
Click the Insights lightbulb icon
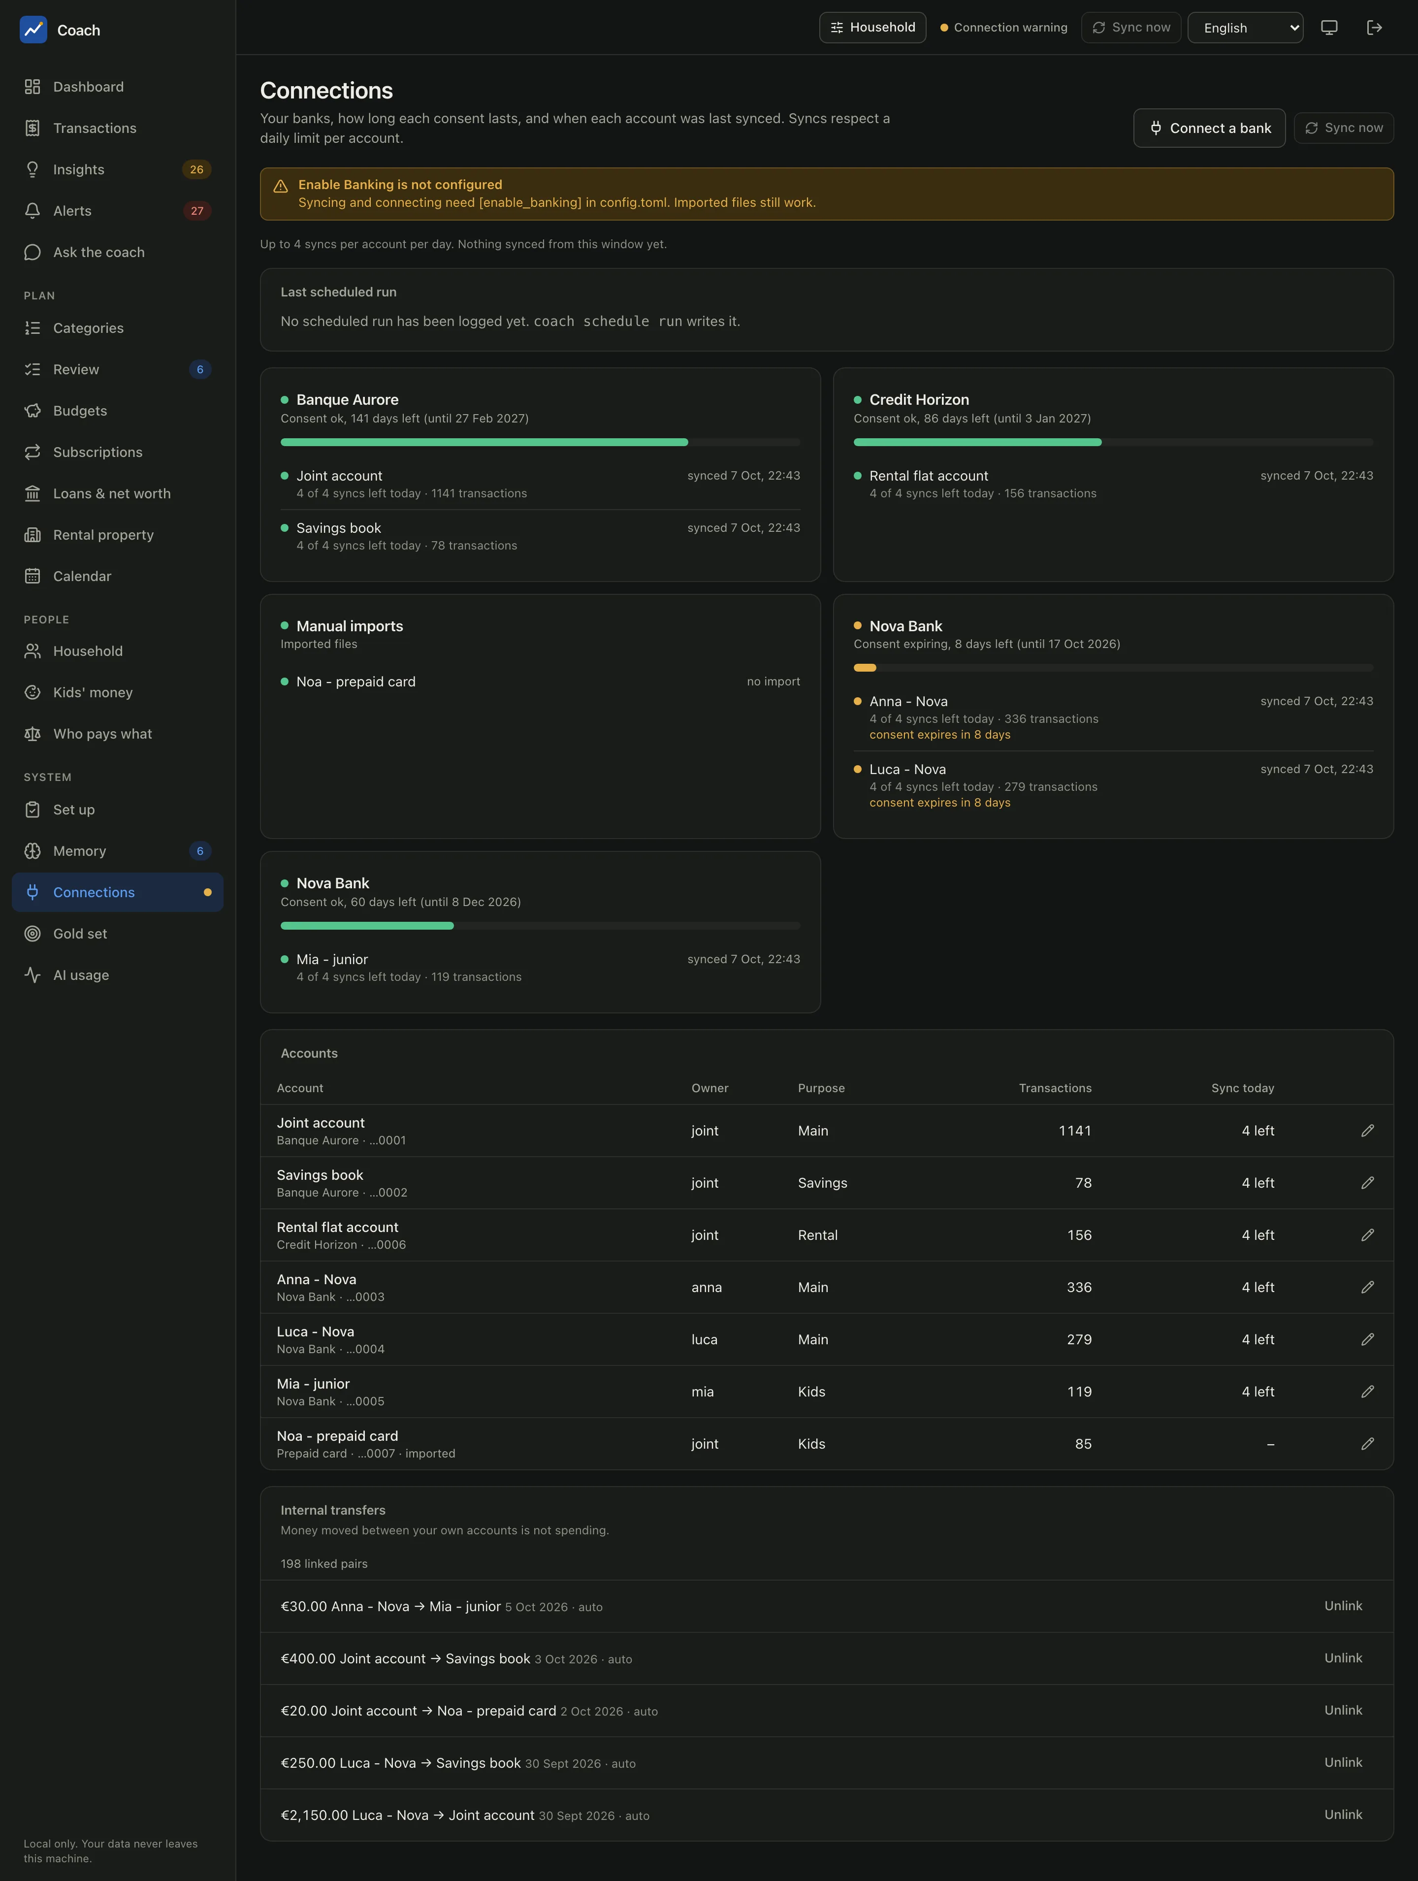(32, 169)
